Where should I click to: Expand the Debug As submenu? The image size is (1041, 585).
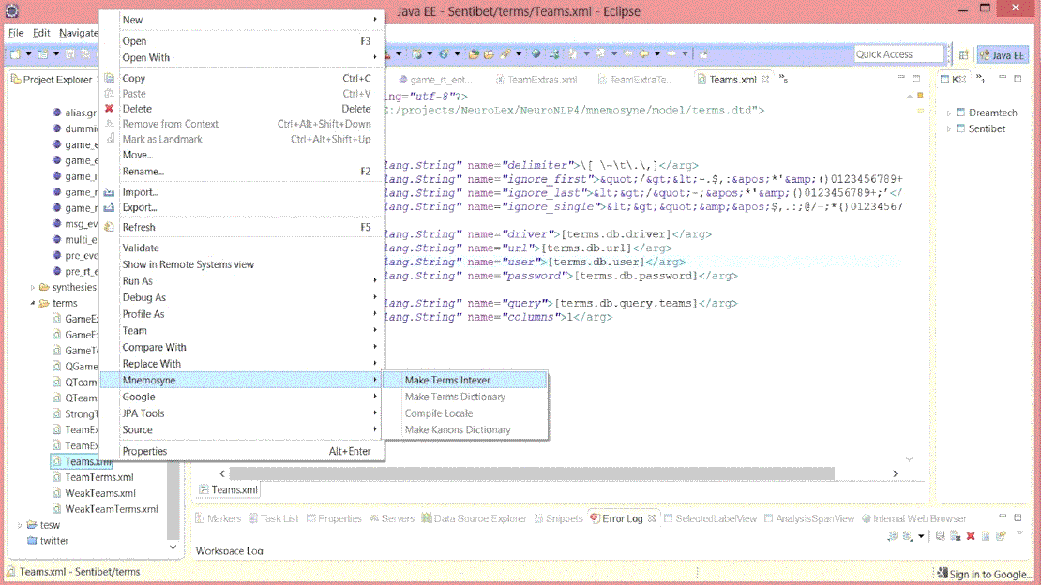(242, 297)
